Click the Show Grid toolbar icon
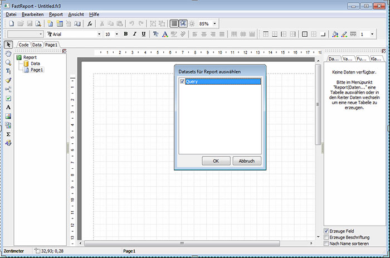 [x=174, y=24]
